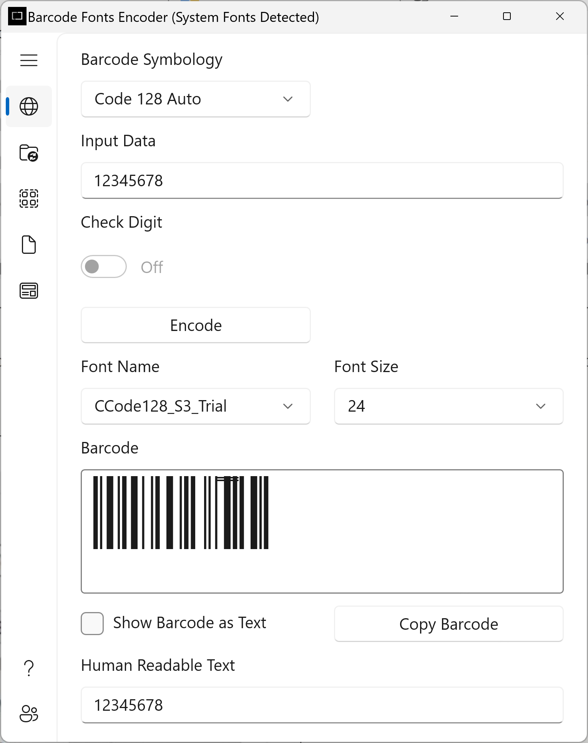Open the label layout sidebar icon
This screenshot has width=588, height=743.
point(29,291)
